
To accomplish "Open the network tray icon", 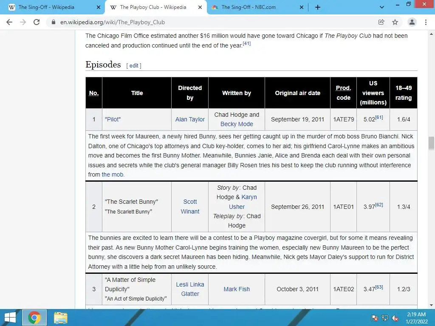I will [x=384, y=318].
